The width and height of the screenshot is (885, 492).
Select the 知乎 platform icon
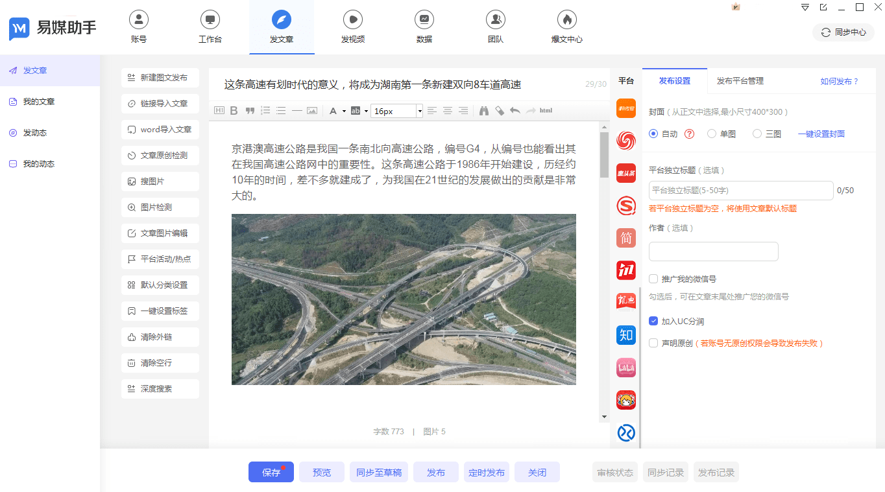625,335
